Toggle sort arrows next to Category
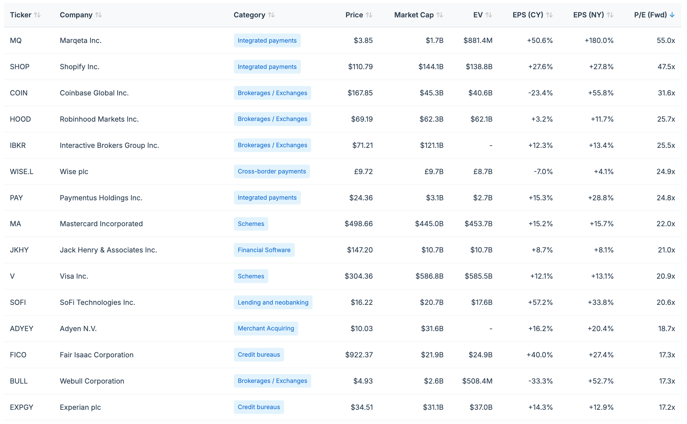Viewport: 687px width, 424px height. click(271, 15)
